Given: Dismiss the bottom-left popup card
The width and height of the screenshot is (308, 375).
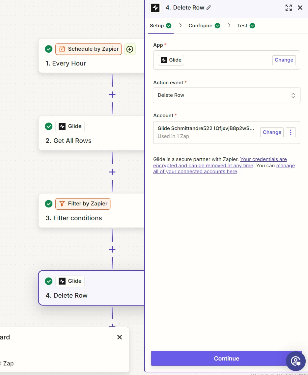Looking at the screenshot, I should click(x=120, y=337).
